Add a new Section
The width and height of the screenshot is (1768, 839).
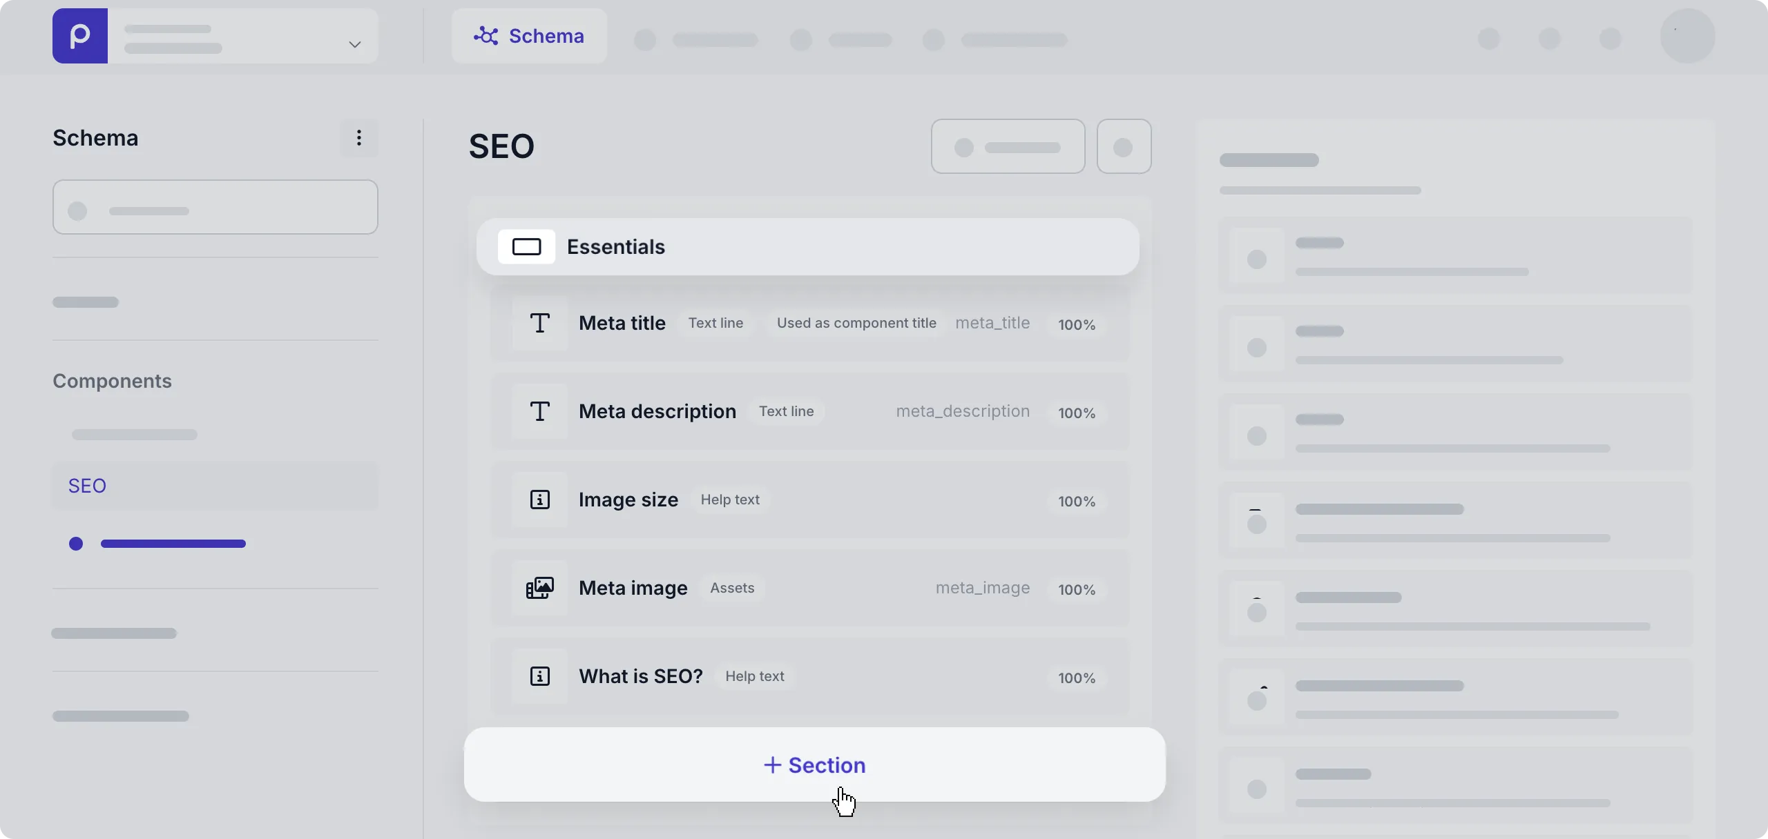(815, 764)
